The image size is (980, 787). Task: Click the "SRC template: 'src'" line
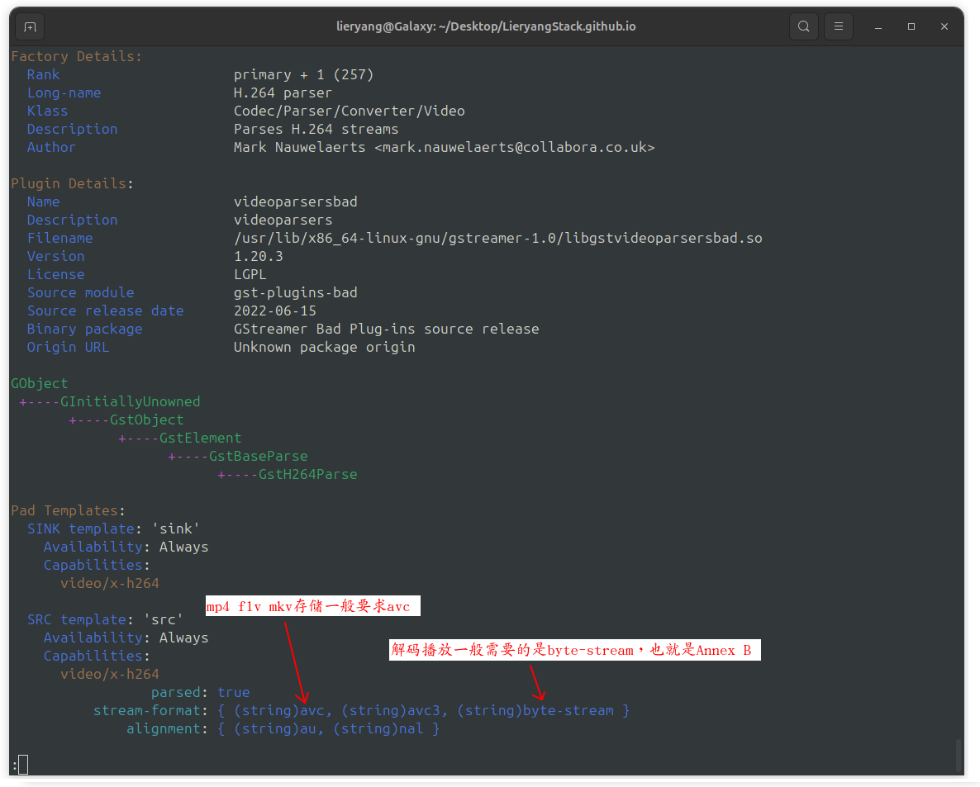[105, 619]
